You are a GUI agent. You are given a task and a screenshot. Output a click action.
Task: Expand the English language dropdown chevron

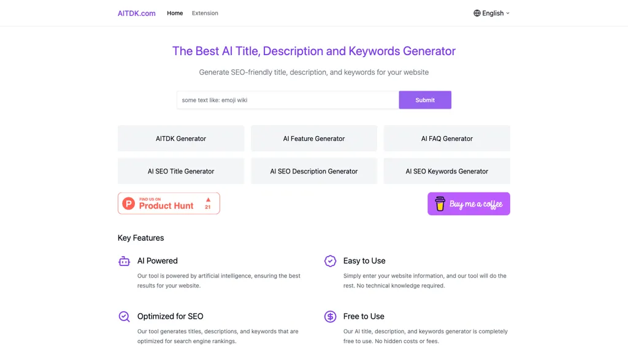point(508,13)
